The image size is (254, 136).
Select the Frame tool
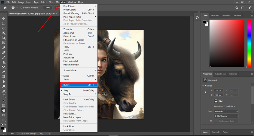pyautogui.click(x=4, y=43)
